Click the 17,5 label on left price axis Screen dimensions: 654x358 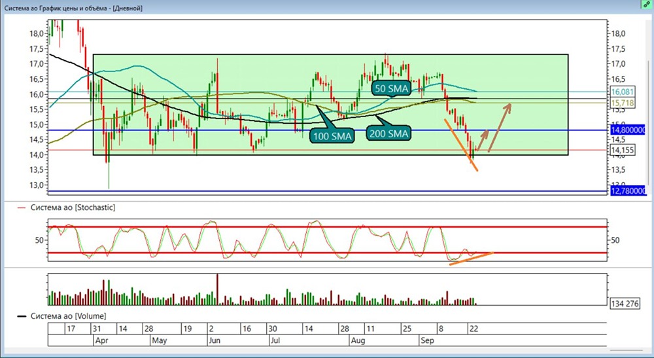36,49
